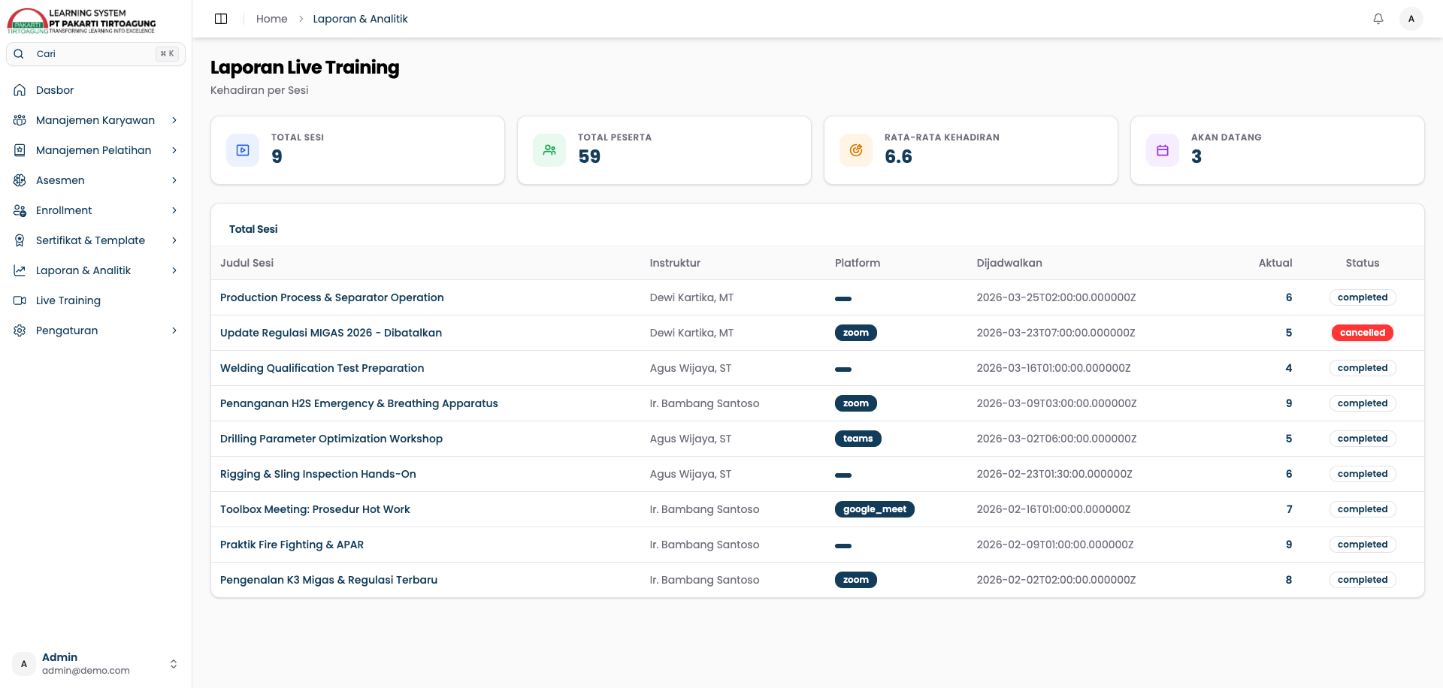Click admin@demo.com email text

pyautogui.click(x=86, y=671)
